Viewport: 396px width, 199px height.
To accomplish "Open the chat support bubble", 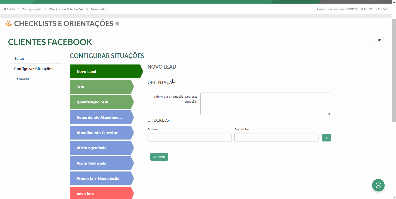I will (378, 185).
